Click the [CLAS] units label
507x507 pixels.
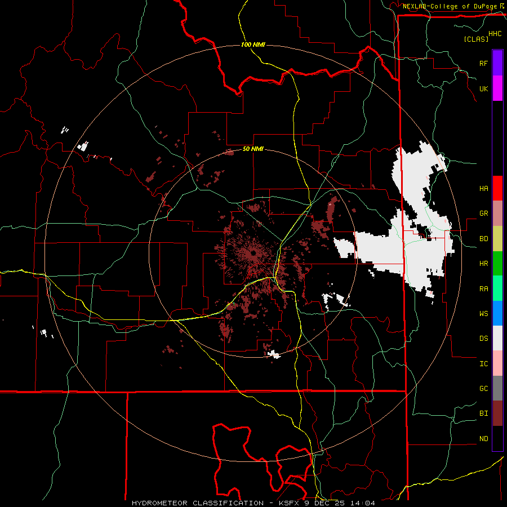click(x=476, y=39)
